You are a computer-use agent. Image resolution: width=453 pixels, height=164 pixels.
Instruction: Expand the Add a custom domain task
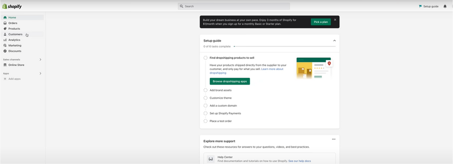pyautogui.click(x=223, y=106)
